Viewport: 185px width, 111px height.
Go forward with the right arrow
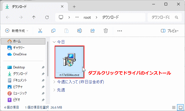[x=21, y=17]
